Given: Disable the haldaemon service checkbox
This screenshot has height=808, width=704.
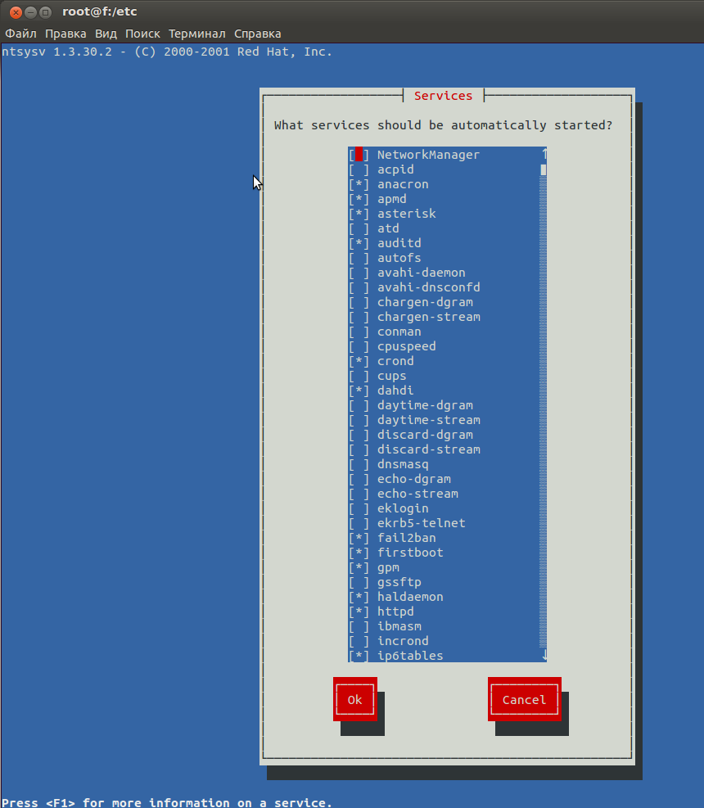Looking at the screenshot, I should [x=359, y=598].
